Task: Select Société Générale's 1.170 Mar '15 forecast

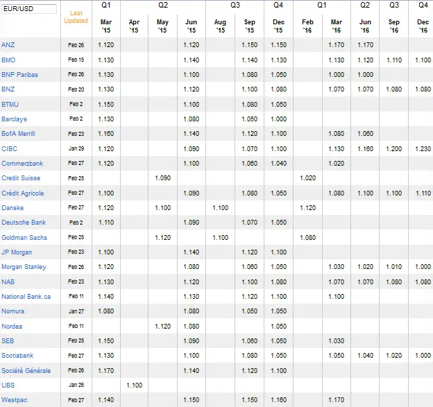Action: 106,370
